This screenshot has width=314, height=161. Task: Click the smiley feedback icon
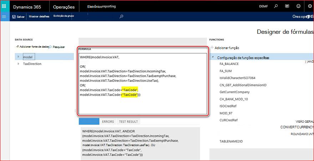(x=298, y=6)
